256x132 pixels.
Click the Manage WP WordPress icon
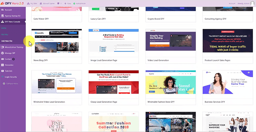click(x=3, y=53)
